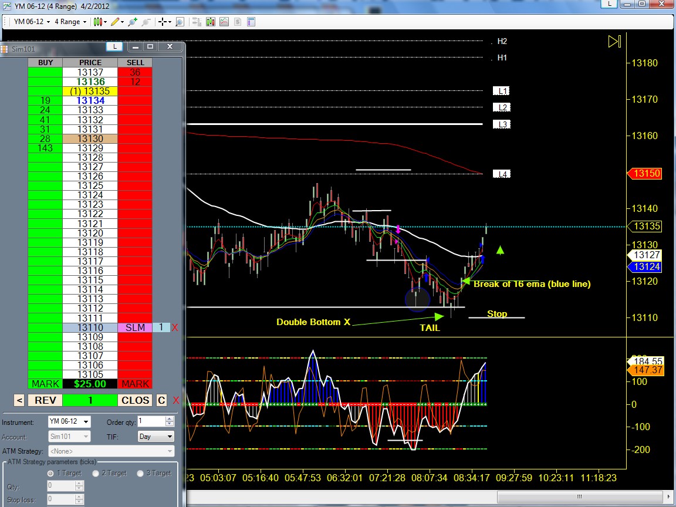Image resolution: width=676 pixels, height=507 pixels.
Task: Click the L4 pivot level label
Action: (x=502, y=174)
